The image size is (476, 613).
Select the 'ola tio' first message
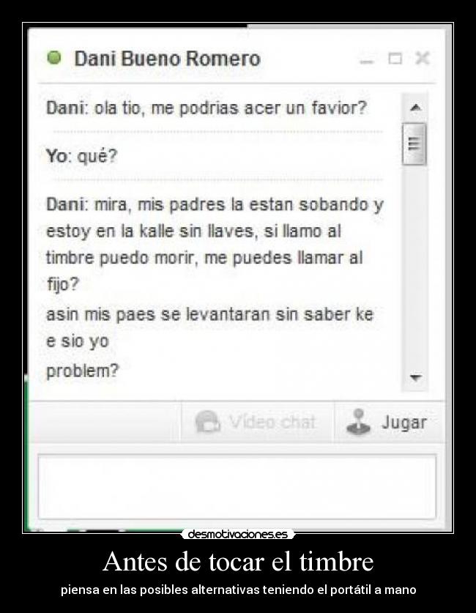(207, 108)
